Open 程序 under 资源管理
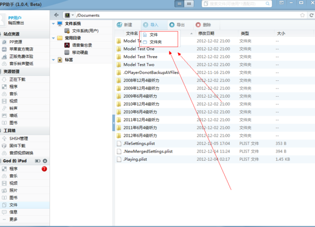 pyautogui.click(x=13, y=86)
